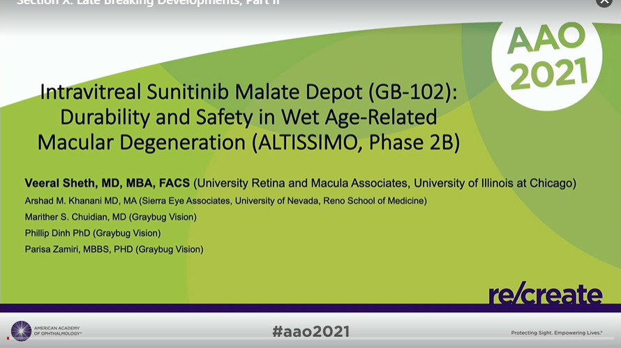Click the 'Intravitreal Sunitinib Malate Depot' slide heading
This screenshot has width=621, height=348.
[x=248, y=91]
